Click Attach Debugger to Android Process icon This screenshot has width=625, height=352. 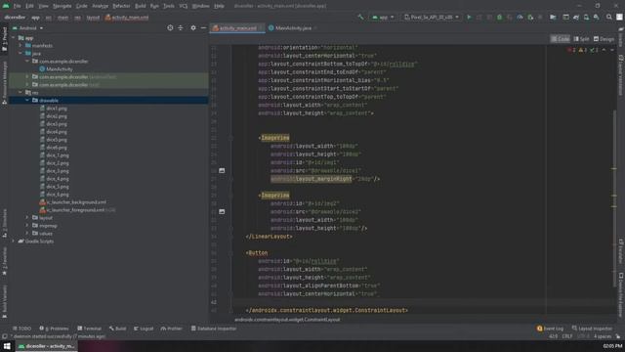point(530,18)
